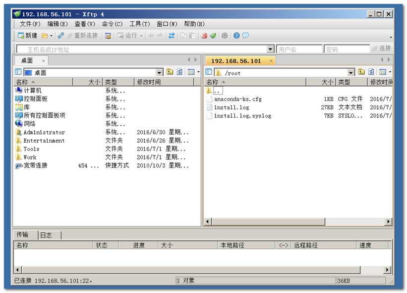The image size is (407, 293).
Task: Click the open session folder icon
Action: click(x=45, y=36)
